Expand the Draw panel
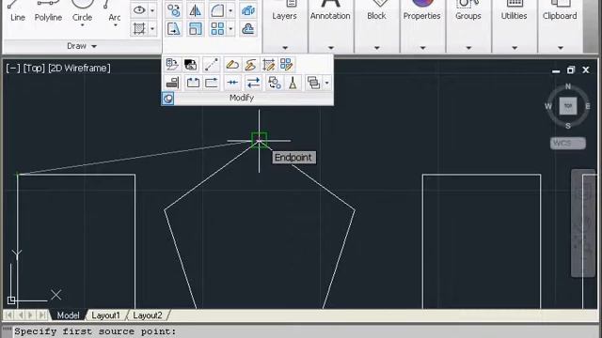 click(x=82, y=46)
